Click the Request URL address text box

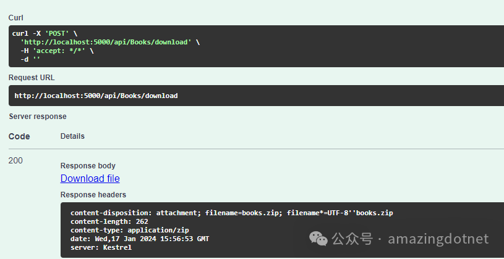pyautogui.click(x=256, y=96)
